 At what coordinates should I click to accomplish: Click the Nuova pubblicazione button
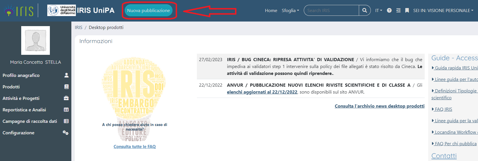(148, 10)
